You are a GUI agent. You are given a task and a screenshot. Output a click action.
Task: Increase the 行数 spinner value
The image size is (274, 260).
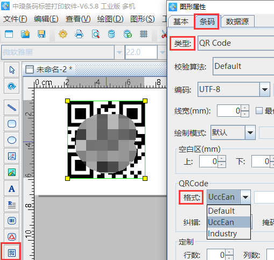(229, 252)
